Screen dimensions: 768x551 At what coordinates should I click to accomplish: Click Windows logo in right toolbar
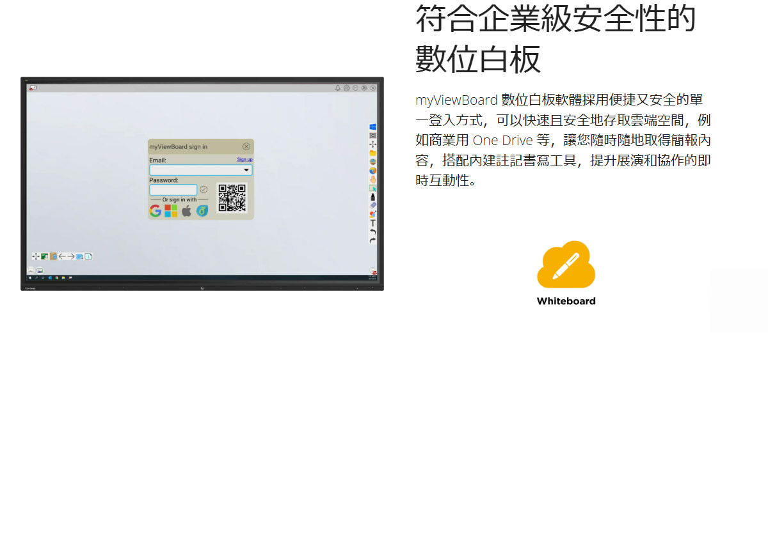point(372,127)
